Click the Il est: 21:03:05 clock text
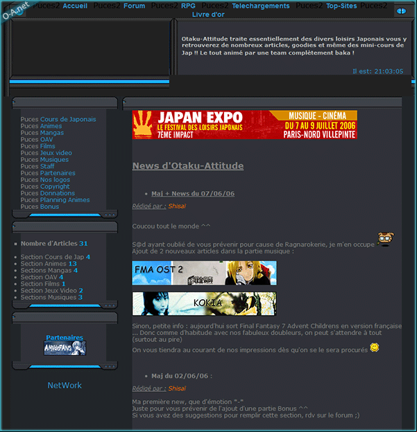This screenshot has height=432, width=417. (377, 71)
